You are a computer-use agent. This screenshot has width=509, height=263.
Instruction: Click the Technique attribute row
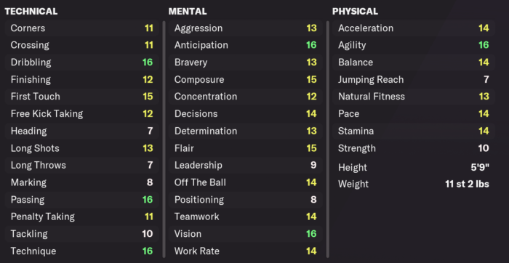(x=81, y=251)
